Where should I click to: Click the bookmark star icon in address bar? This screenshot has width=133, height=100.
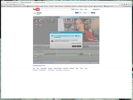pos(120,4)
